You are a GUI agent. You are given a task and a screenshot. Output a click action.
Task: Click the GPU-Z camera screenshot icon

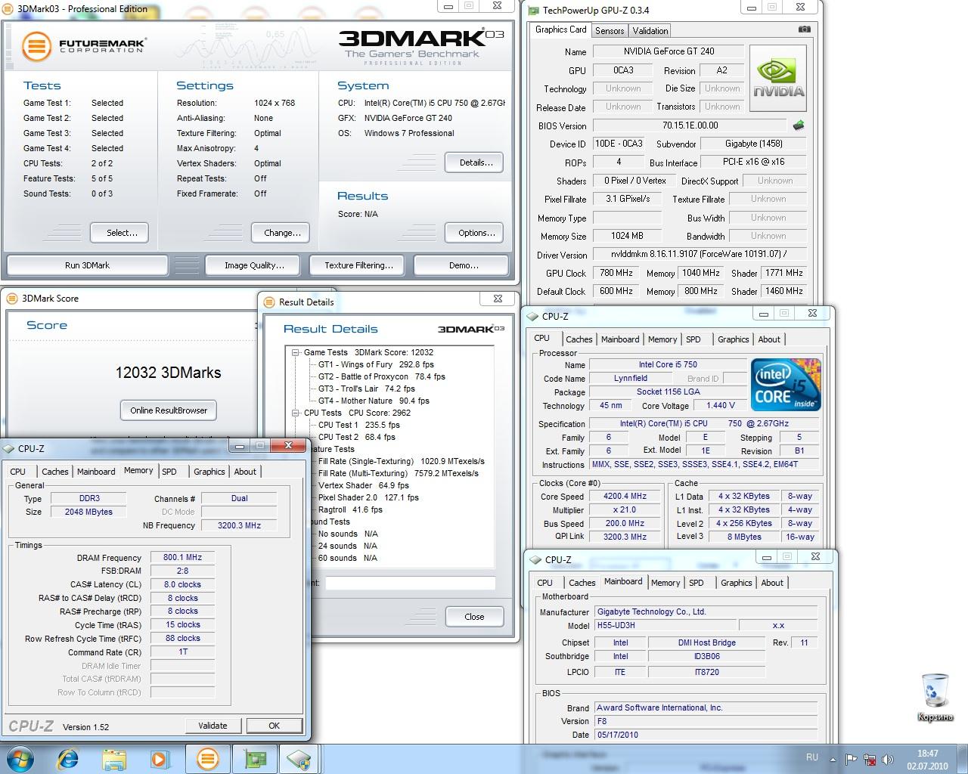pos(804,29)
